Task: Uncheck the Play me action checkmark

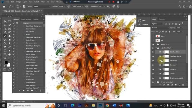Action: 14,23
